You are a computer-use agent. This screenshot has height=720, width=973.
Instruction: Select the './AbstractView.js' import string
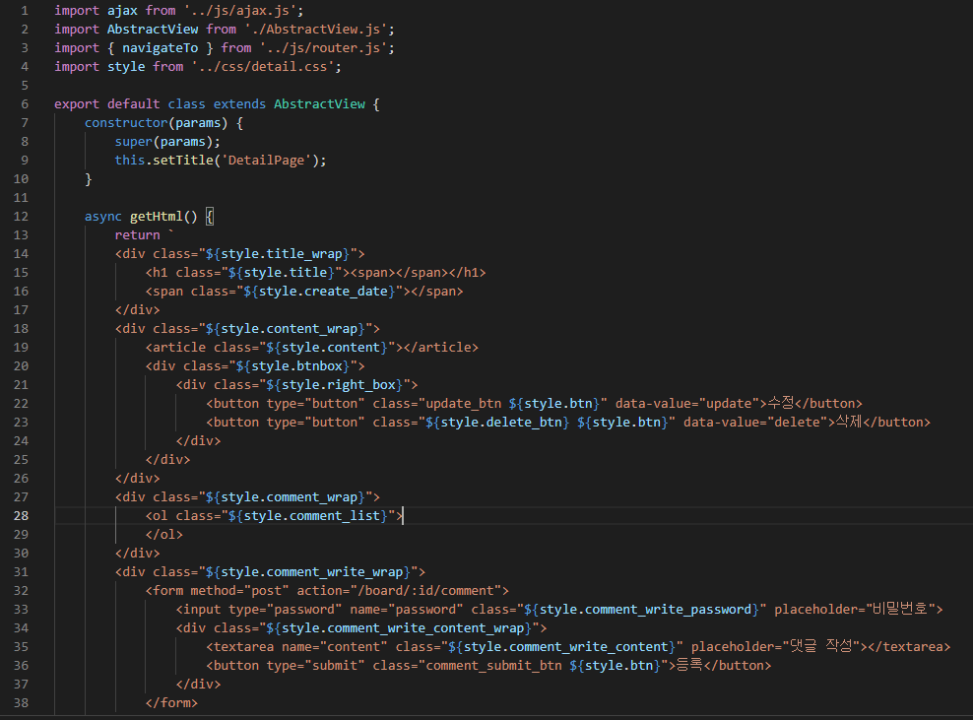click(316, 30)
